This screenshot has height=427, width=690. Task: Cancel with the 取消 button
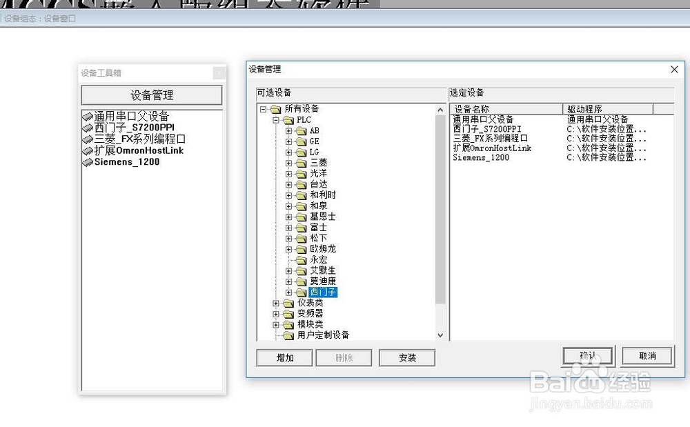pos(647,356)
